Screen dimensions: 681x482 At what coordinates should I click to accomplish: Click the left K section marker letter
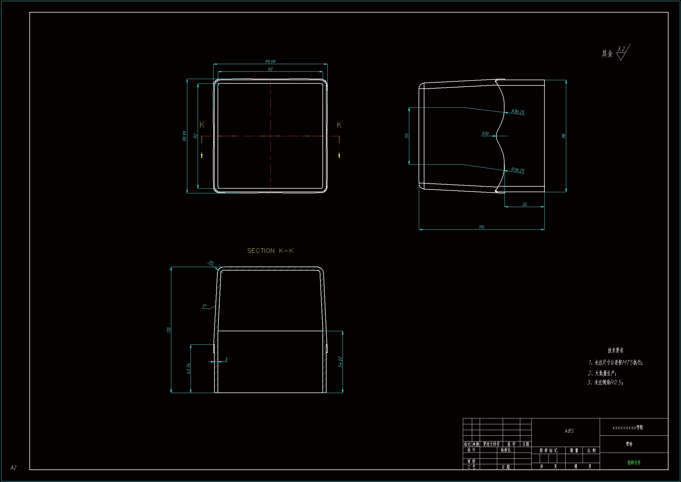pos(202,125)
